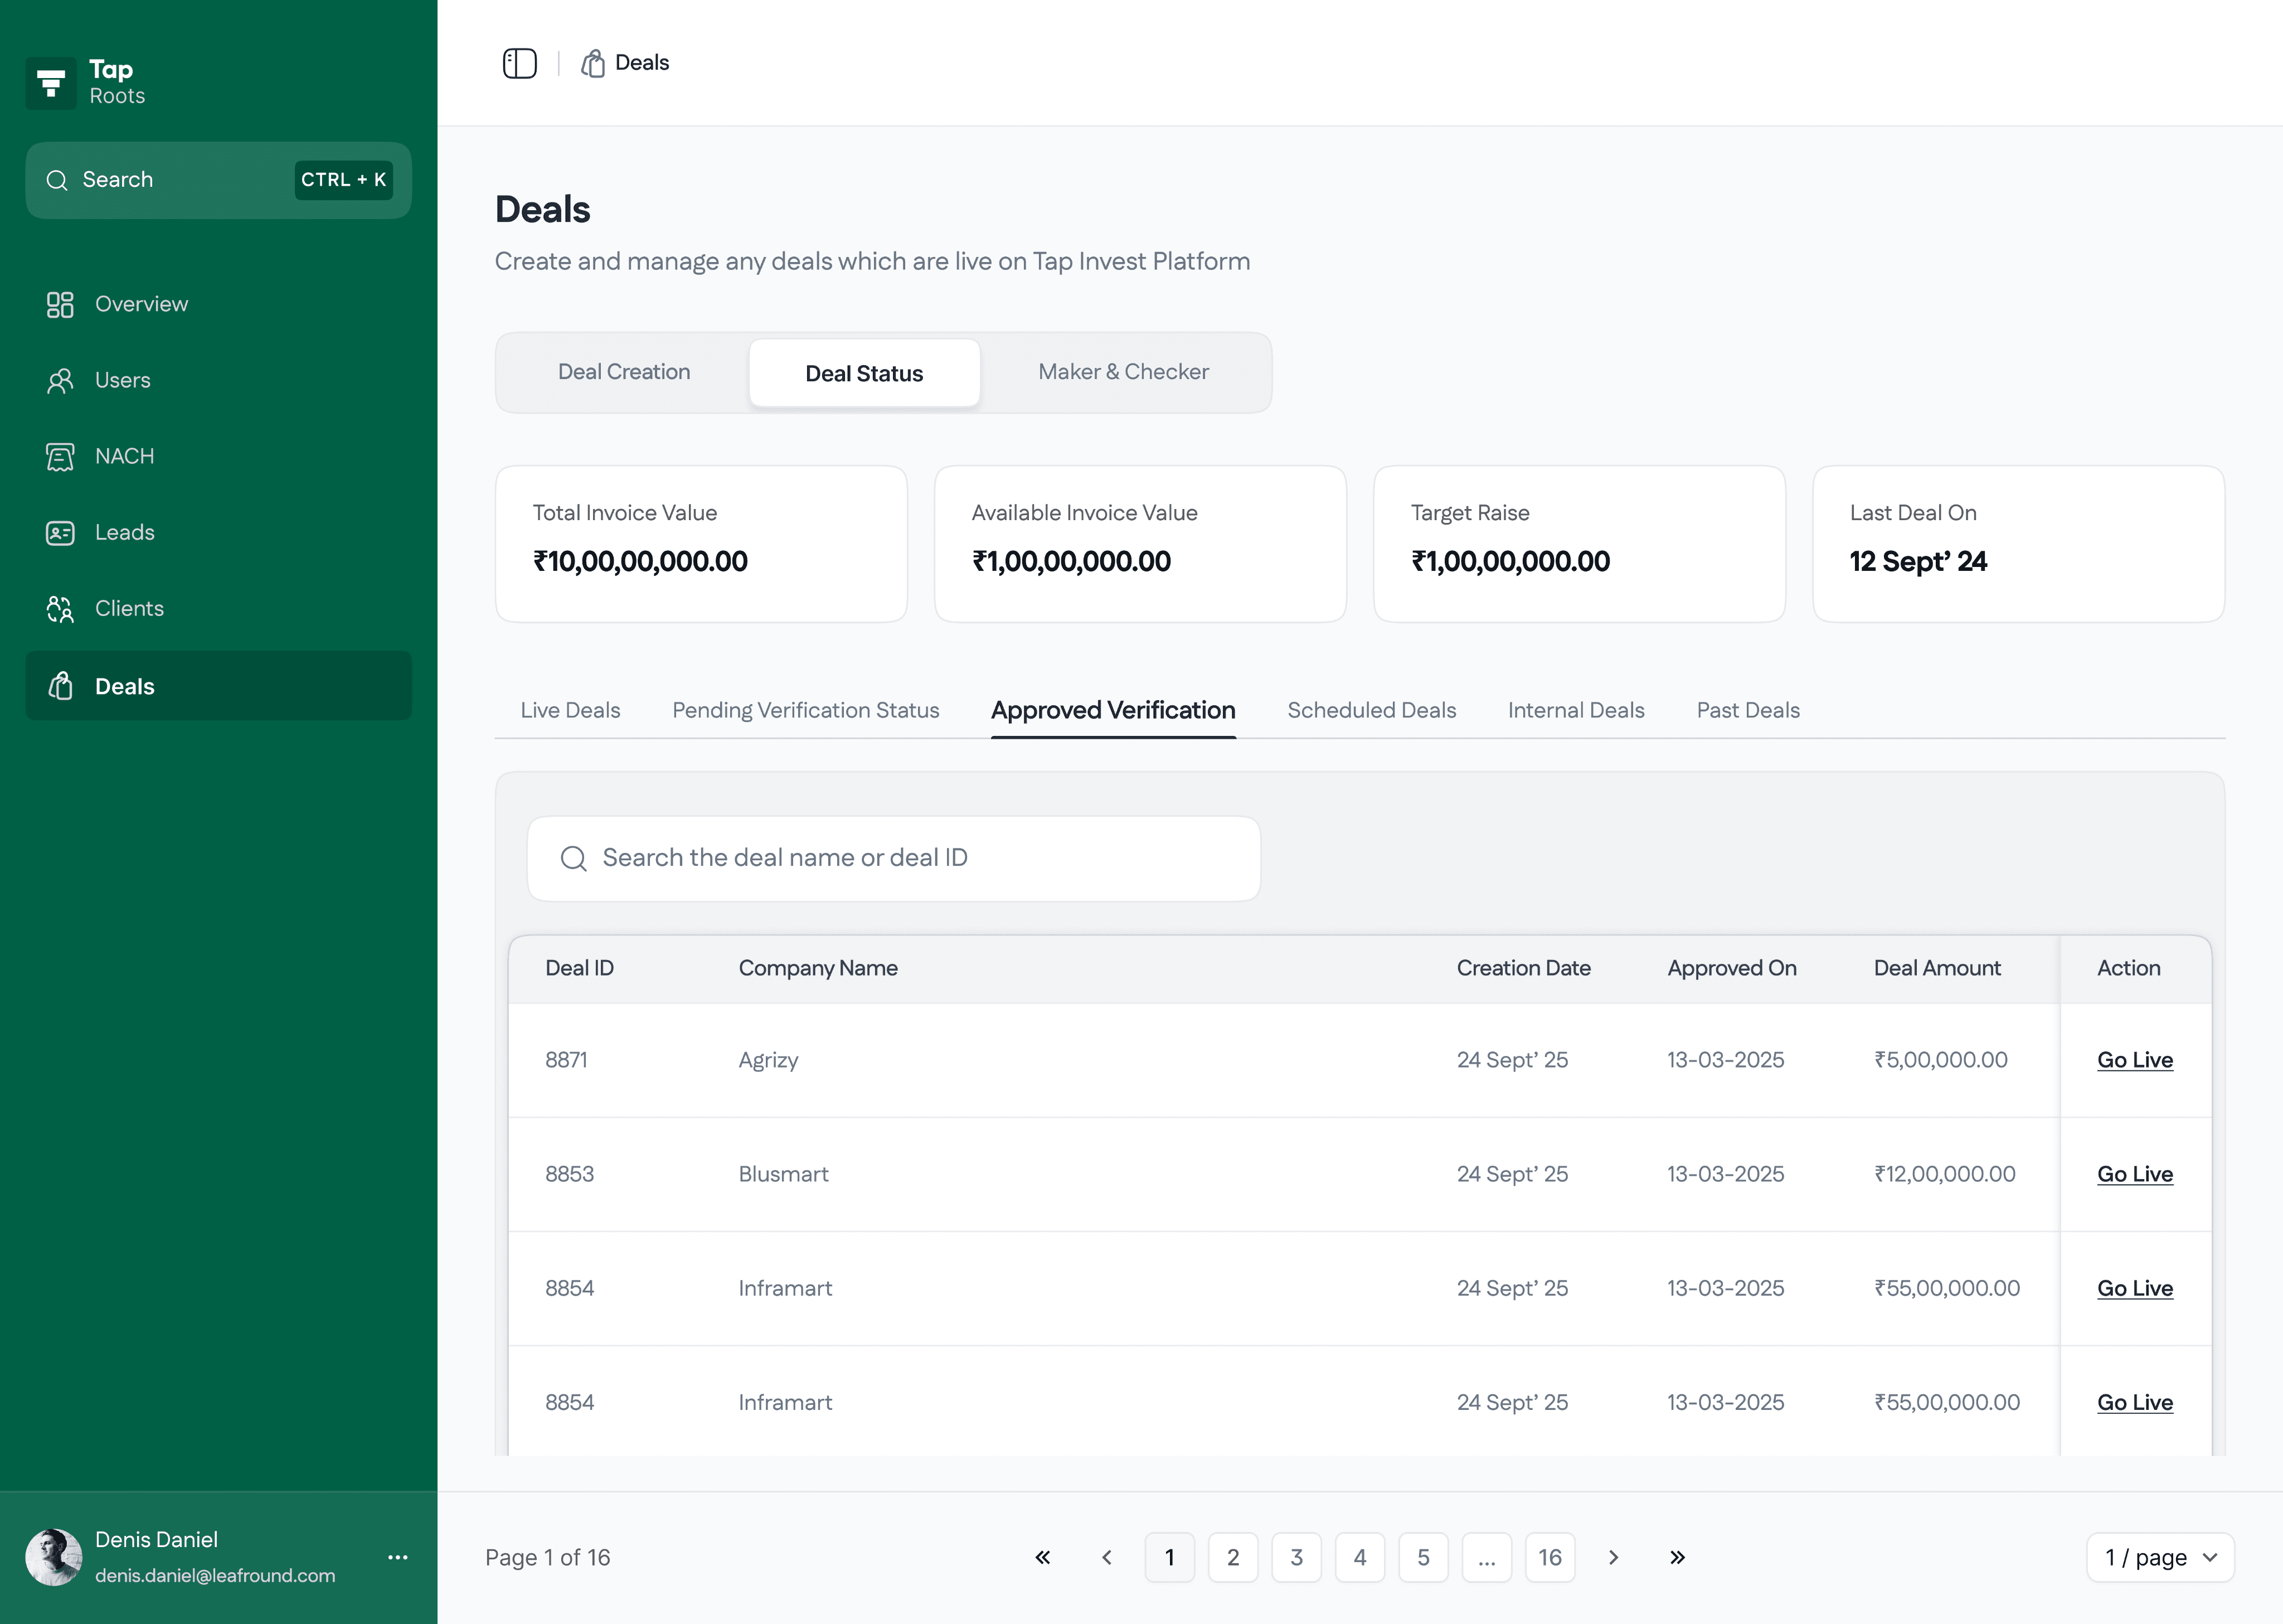Navigate to Clients in sidebar
This screenshot has width=2283, height=1624.
(x=129, y=608)
